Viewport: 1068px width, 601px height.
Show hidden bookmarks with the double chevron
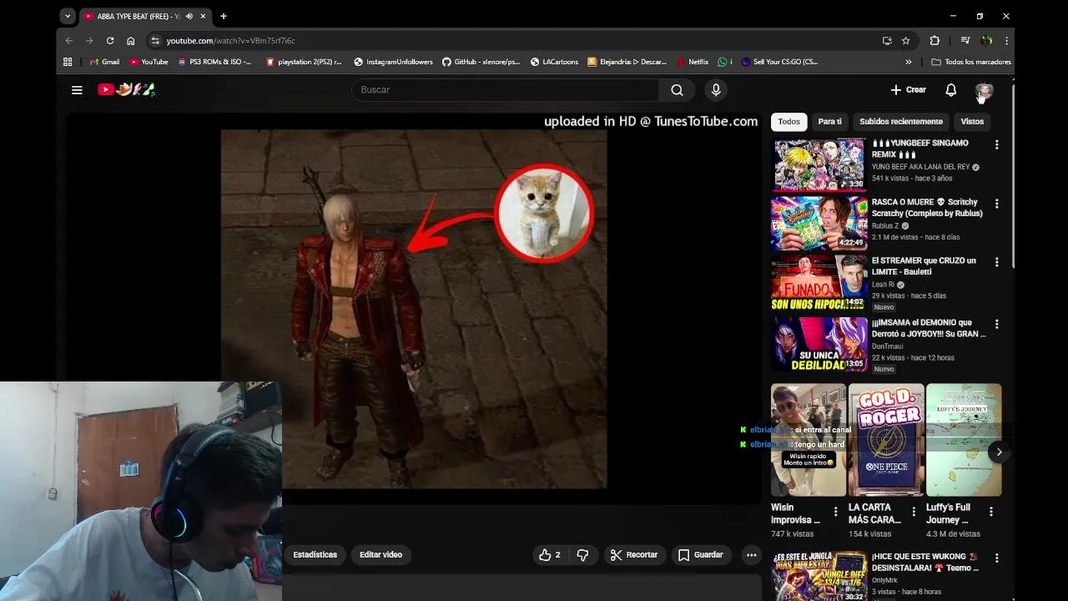point(909,62)
